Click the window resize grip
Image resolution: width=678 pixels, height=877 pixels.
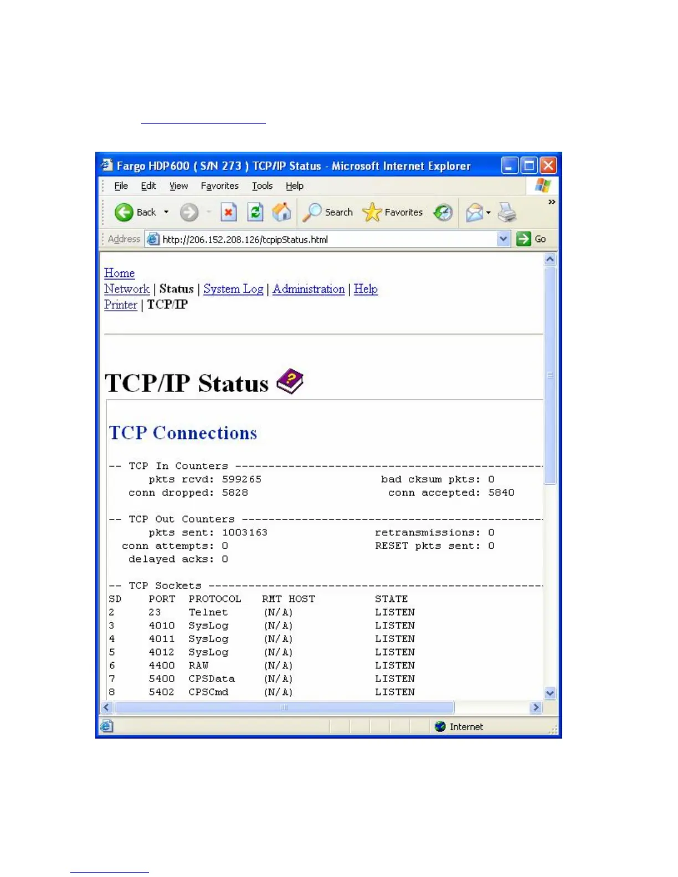(x=553, y=730)
